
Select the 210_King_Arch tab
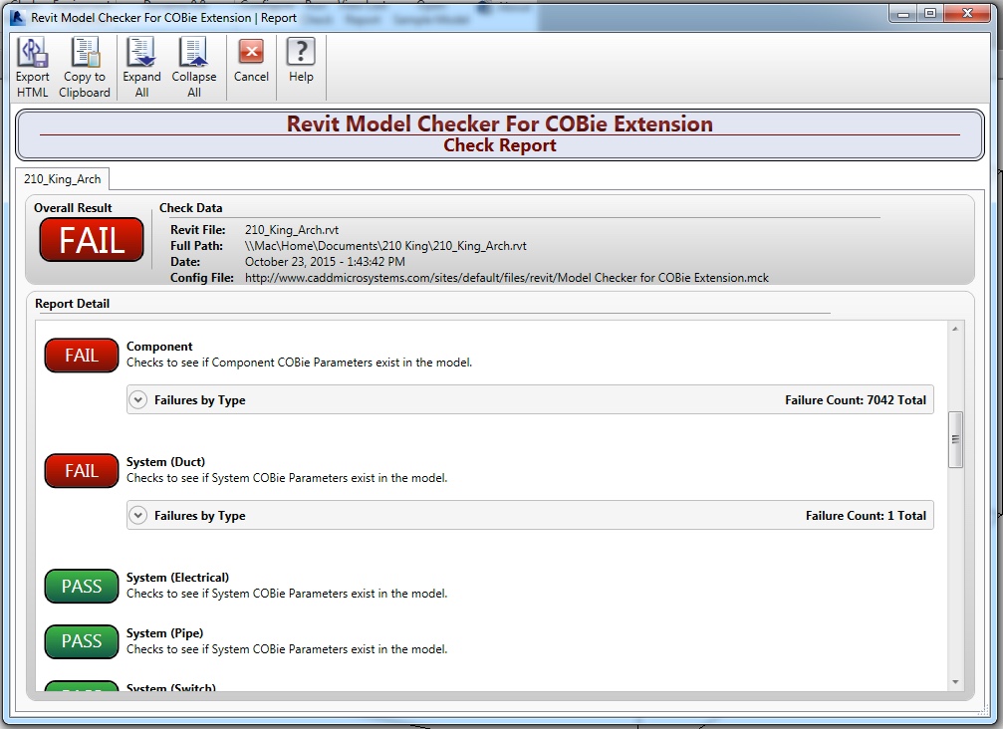point(62,179)
